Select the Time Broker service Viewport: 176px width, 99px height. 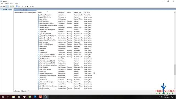(43, 53)
